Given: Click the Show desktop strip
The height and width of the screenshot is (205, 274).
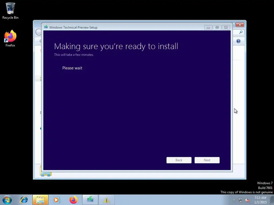Looking at the screenshot, I should pyautogui.click(x=272, y=200).
